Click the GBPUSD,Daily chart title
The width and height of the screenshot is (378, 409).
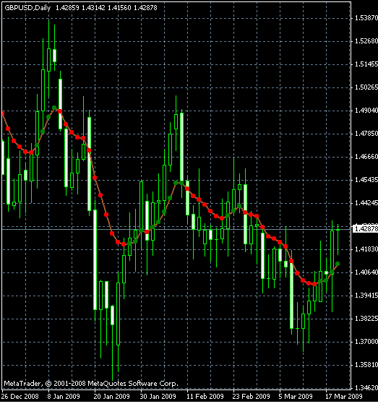(x=27, y=8)
